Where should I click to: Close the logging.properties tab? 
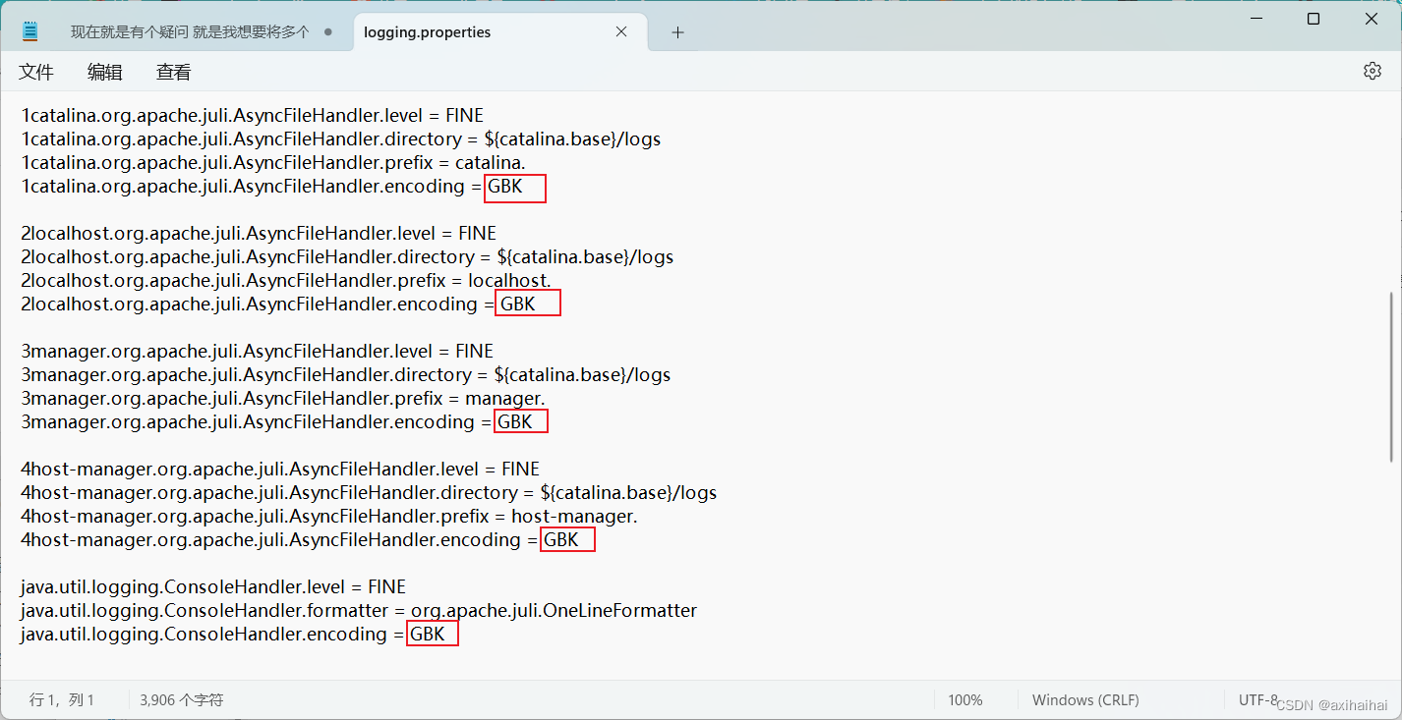621,31
